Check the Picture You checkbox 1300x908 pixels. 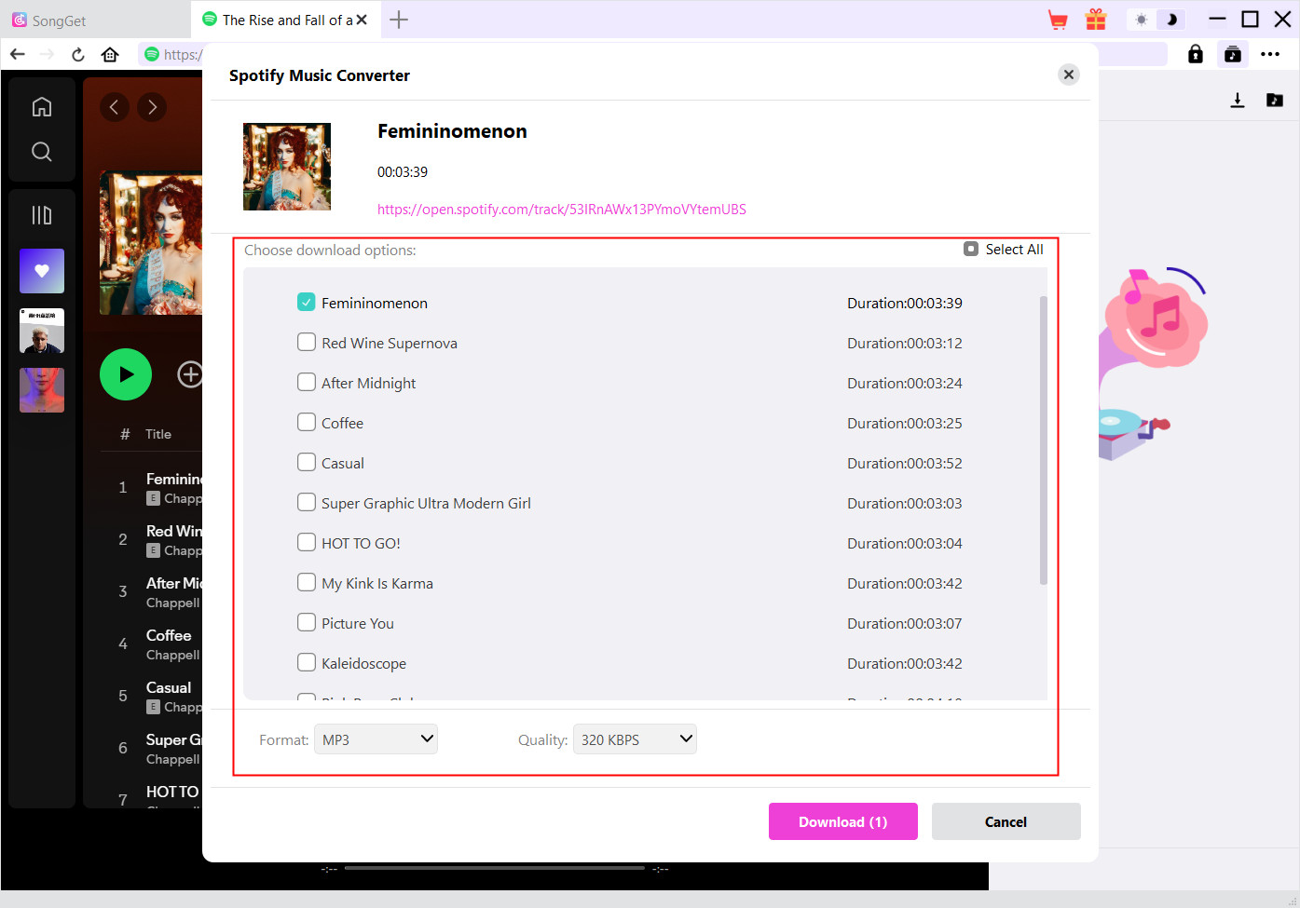click(x=307, y=622)
